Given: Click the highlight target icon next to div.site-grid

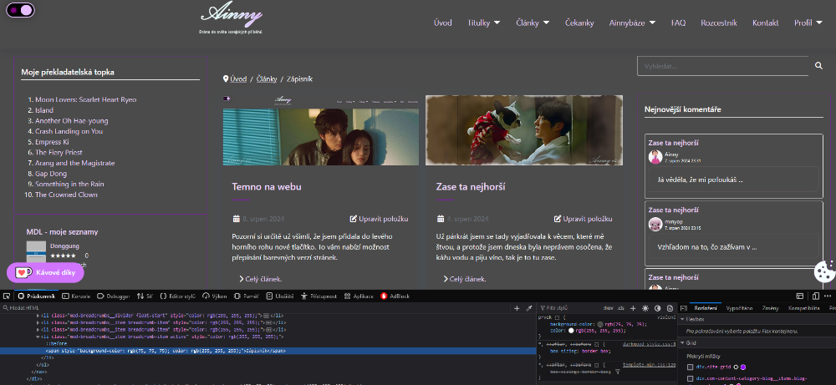Looking at the screenshot, I should coord(736,367).
